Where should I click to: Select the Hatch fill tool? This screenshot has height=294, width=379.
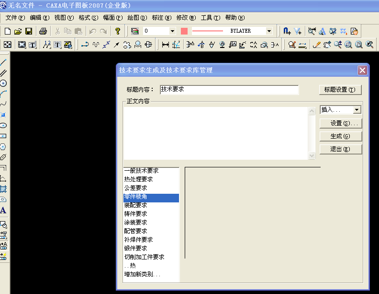[3, 189]
